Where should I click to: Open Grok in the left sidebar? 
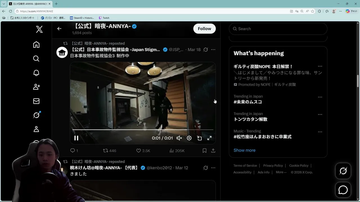36,115
